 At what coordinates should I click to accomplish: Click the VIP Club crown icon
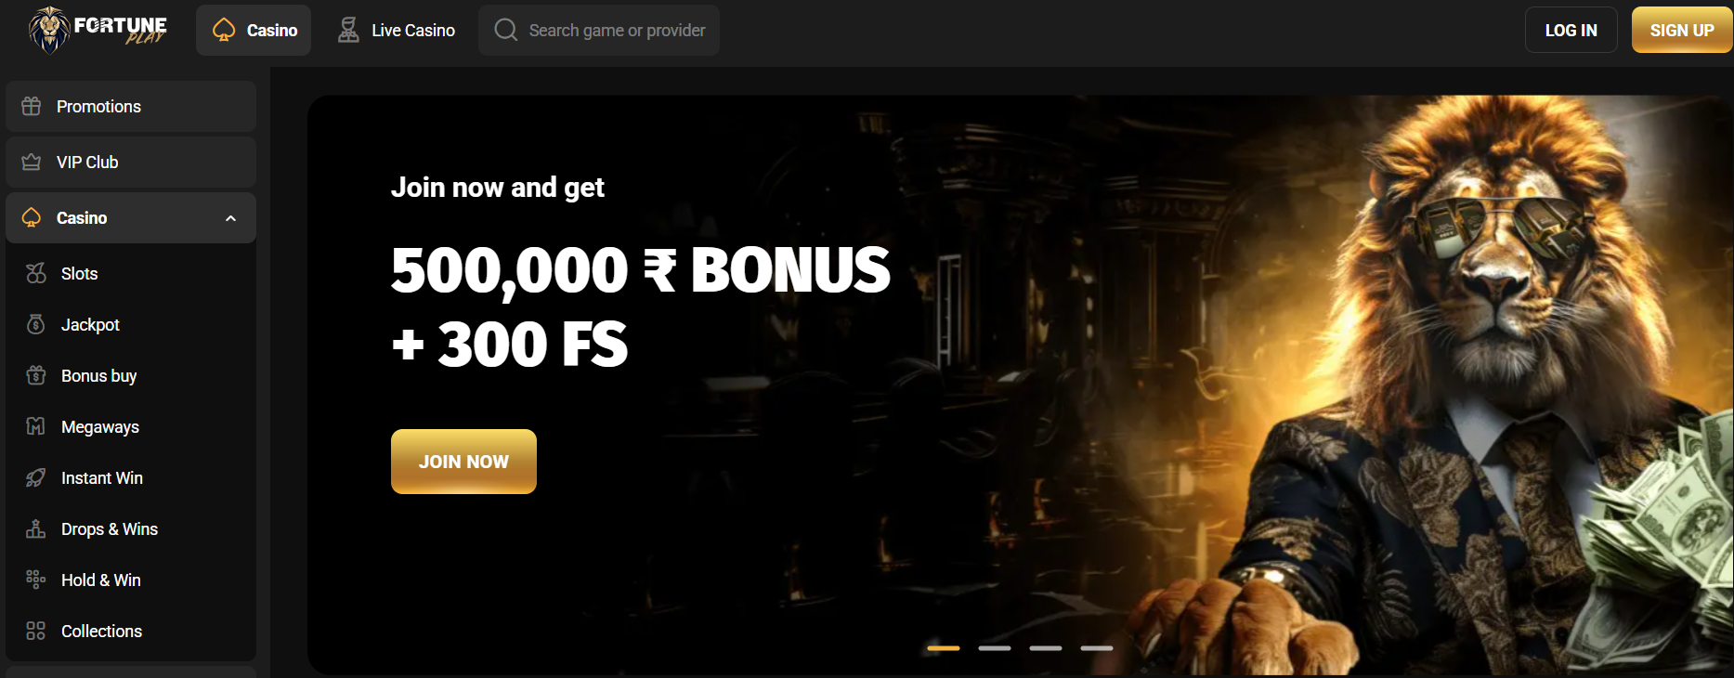(32, 162)
